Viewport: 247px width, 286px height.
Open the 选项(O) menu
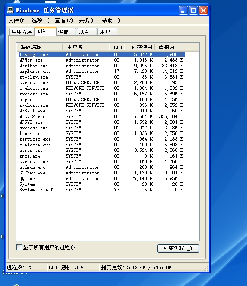pos(41,20)
